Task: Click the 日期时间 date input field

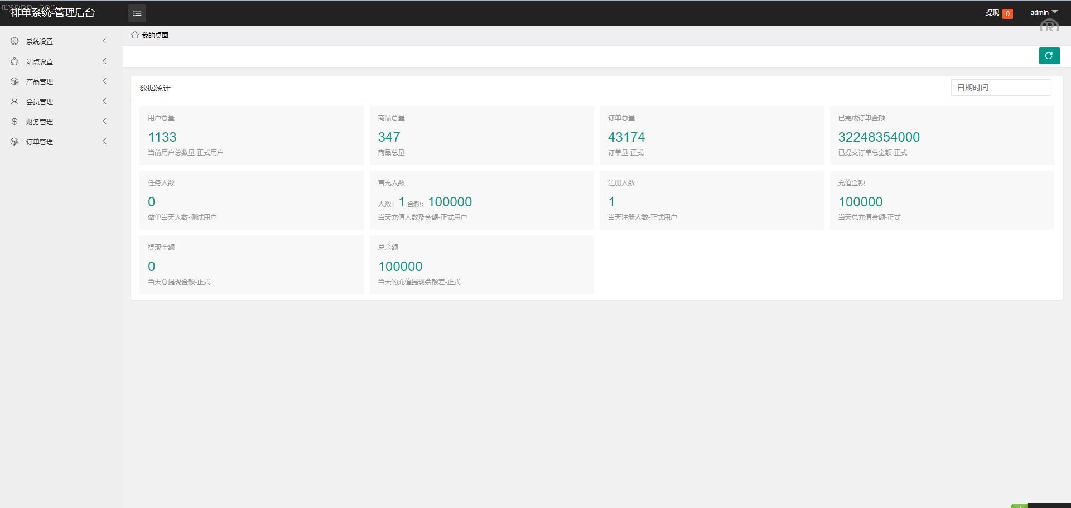Action: [x=1001, y=88]
